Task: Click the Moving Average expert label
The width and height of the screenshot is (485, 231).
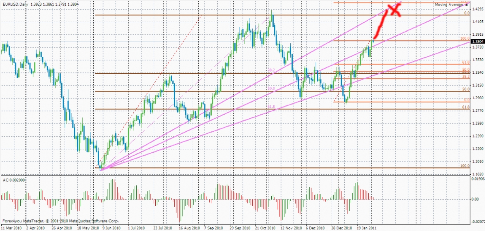Action: tap(449, 5)
